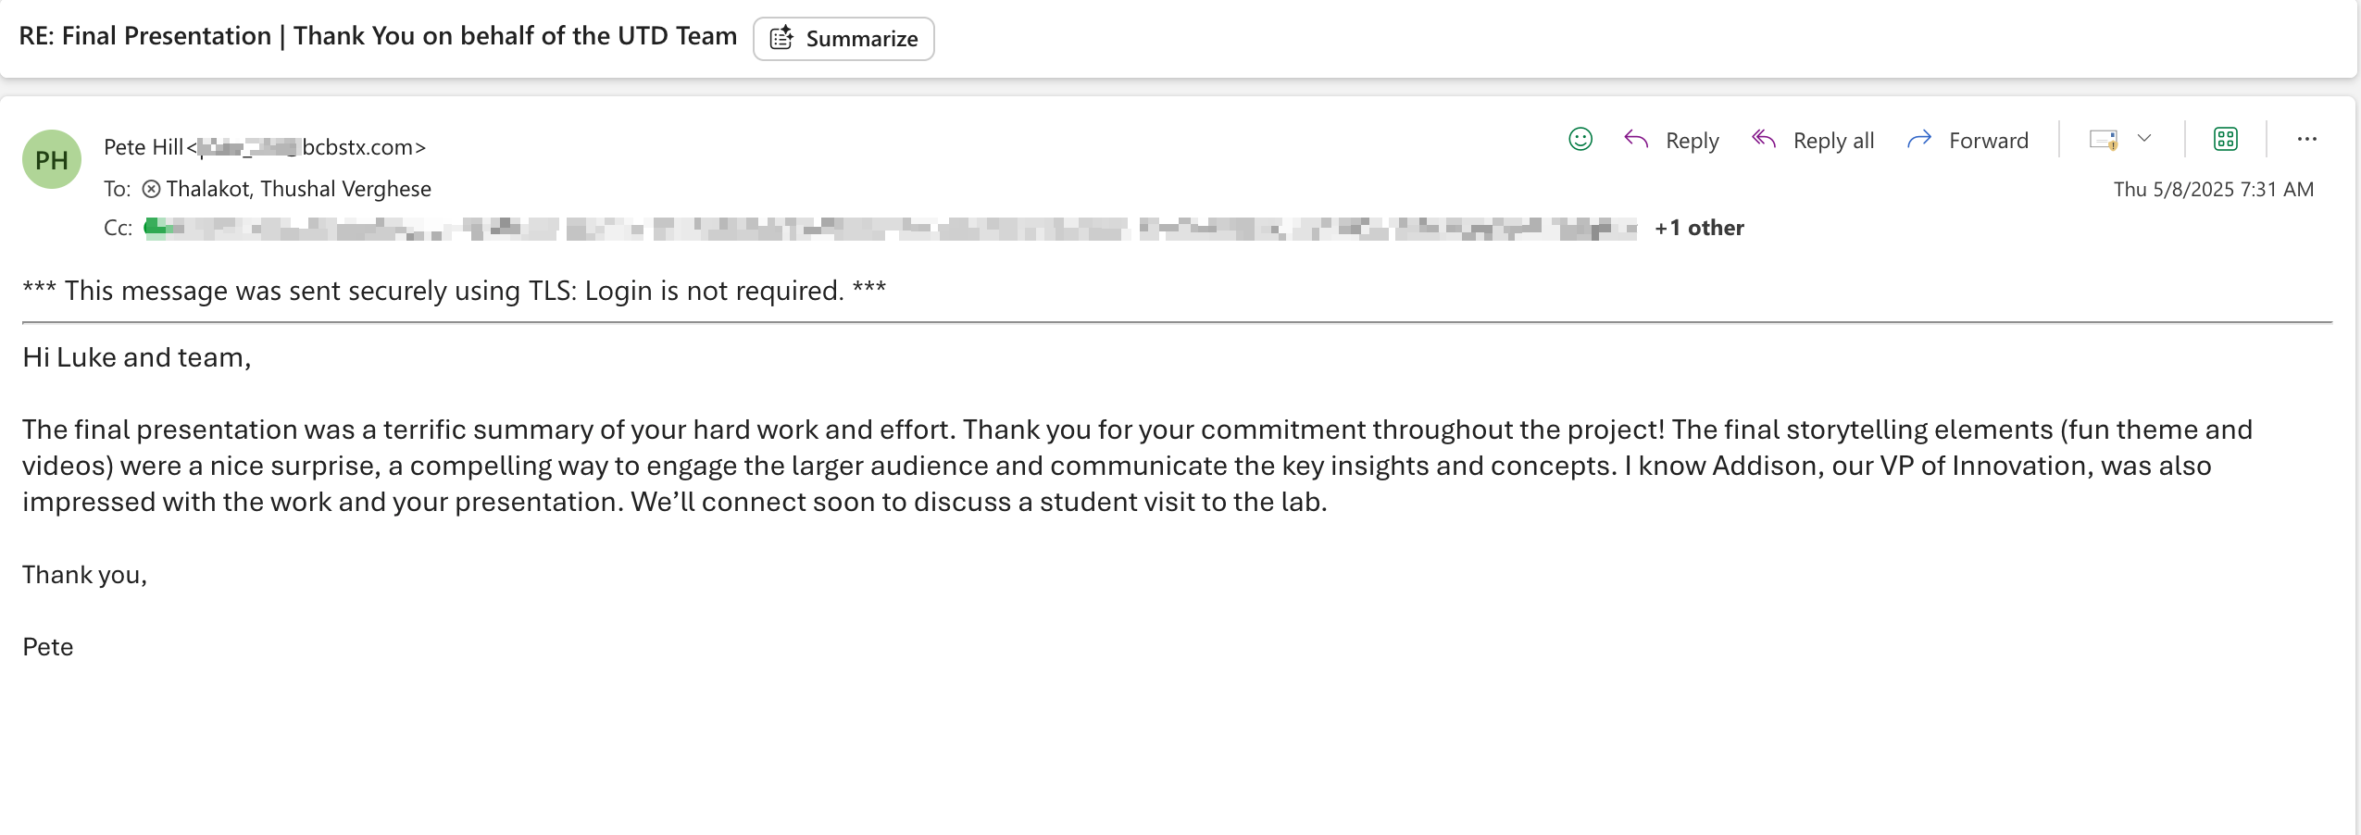Expand the "+1 other" Cc recipients
Viewport: 2361px width, 835px height.
tap(1699, 228)
